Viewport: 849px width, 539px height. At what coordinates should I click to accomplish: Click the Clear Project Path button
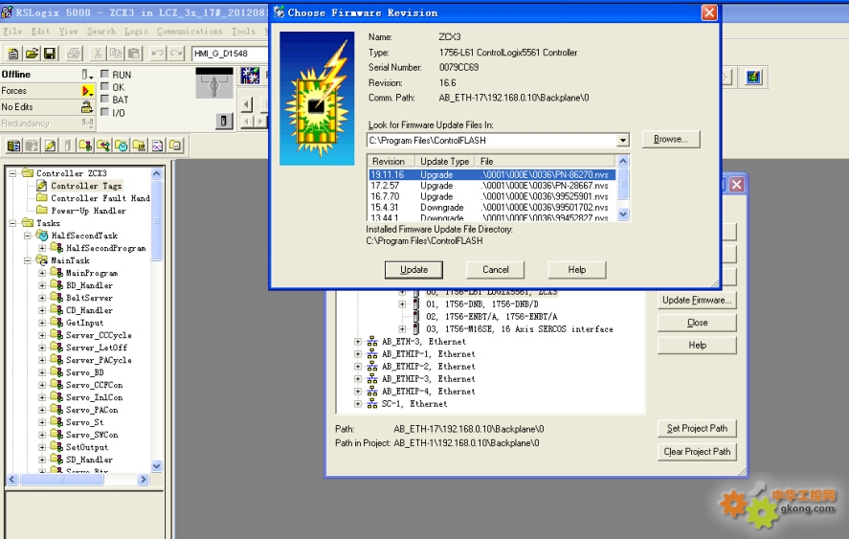pos(697,452)
